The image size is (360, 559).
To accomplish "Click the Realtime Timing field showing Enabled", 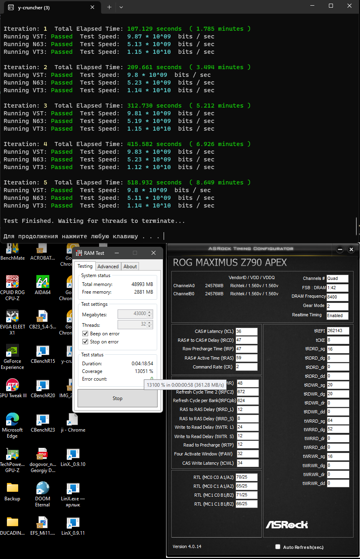I will pos(337,315).
